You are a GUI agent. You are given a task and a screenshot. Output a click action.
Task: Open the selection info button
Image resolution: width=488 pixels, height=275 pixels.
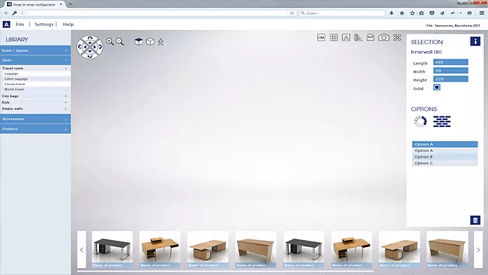click(x=475, y=41)
